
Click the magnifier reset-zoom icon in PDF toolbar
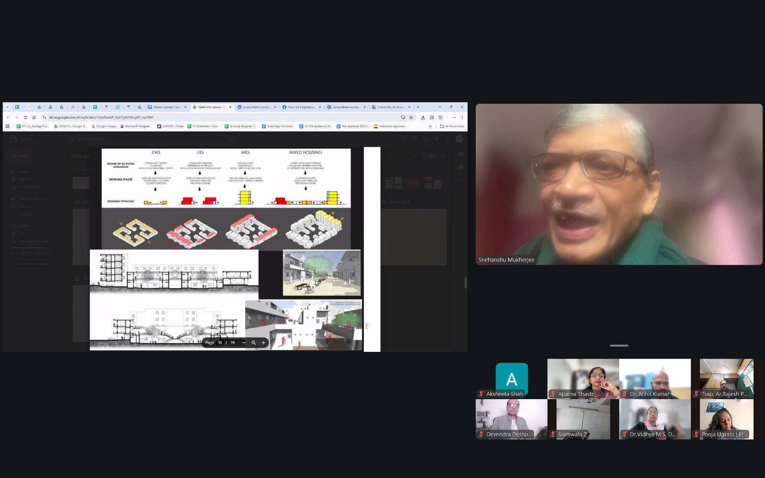(253, 343)
